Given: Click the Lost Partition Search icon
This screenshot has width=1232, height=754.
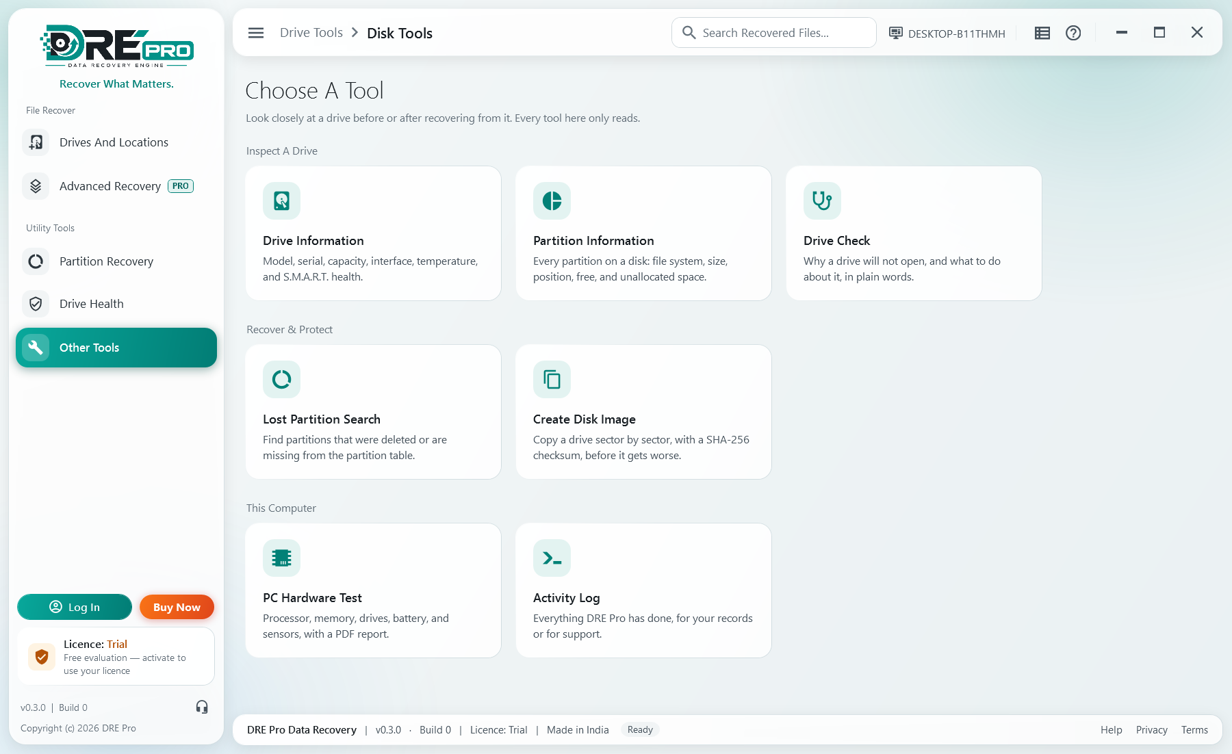Looking at the screenshot, I should [281, 379].
